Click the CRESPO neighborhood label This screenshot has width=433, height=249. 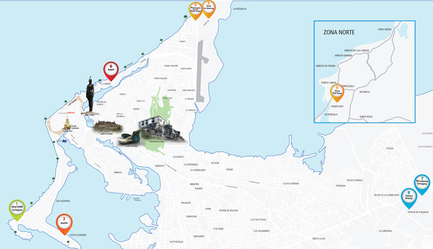point(183,41)
